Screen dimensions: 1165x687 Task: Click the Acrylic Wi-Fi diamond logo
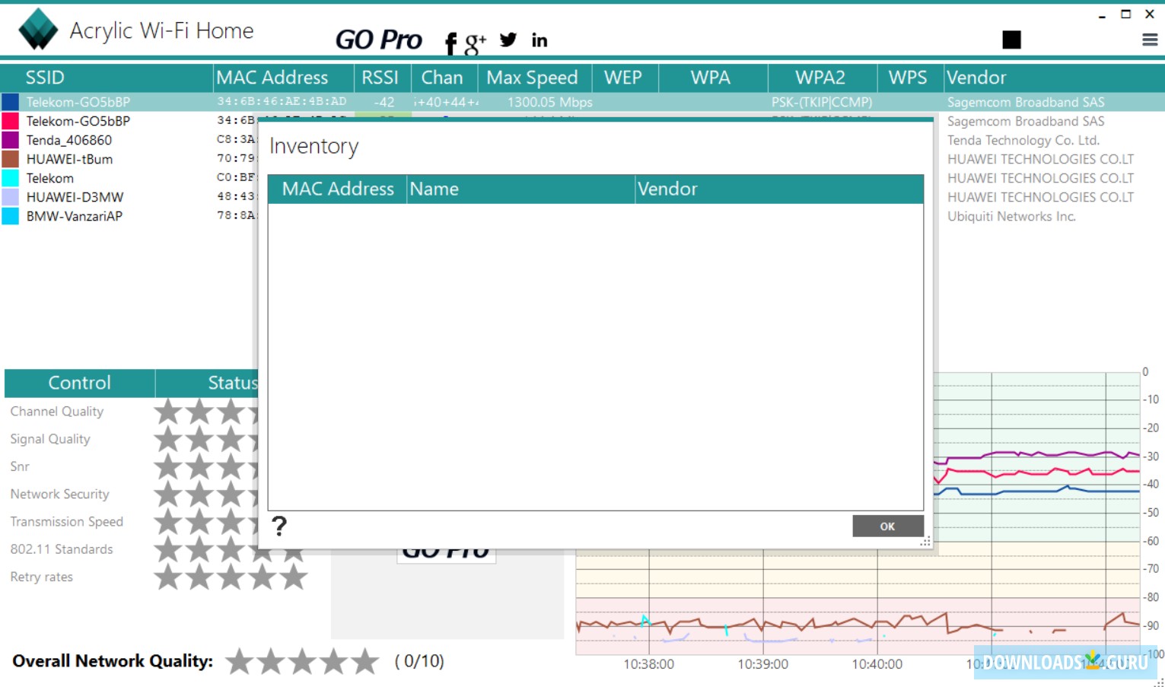(38, 30)
